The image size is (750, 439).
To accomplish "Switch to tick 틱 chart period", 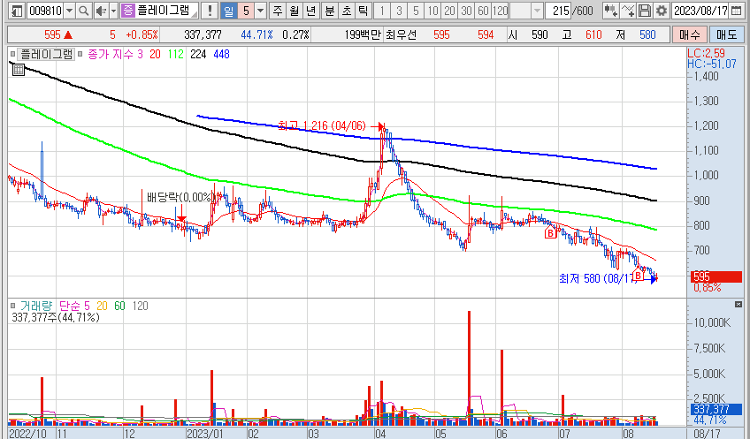I will pyautogui.click(x=363, y=11).
